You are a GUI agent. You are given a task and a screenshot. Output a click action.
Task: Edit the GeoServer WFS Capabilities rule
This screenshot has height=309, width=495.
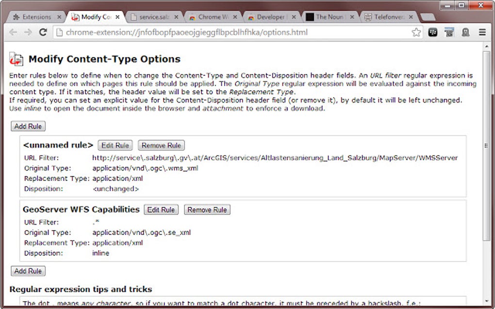(161, 210)
